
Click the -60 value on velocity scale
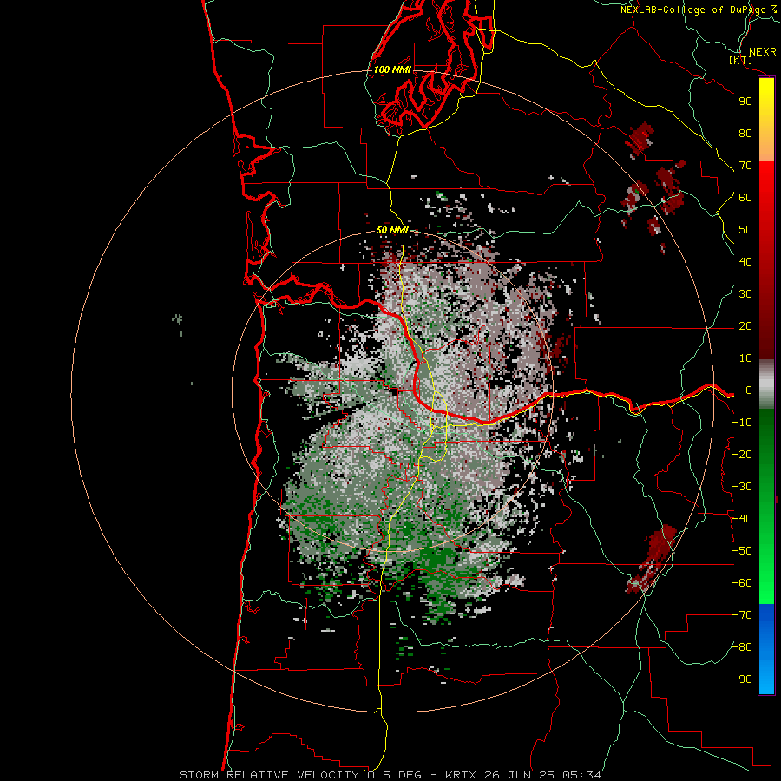pyautogui.click(x=742, y=583)
